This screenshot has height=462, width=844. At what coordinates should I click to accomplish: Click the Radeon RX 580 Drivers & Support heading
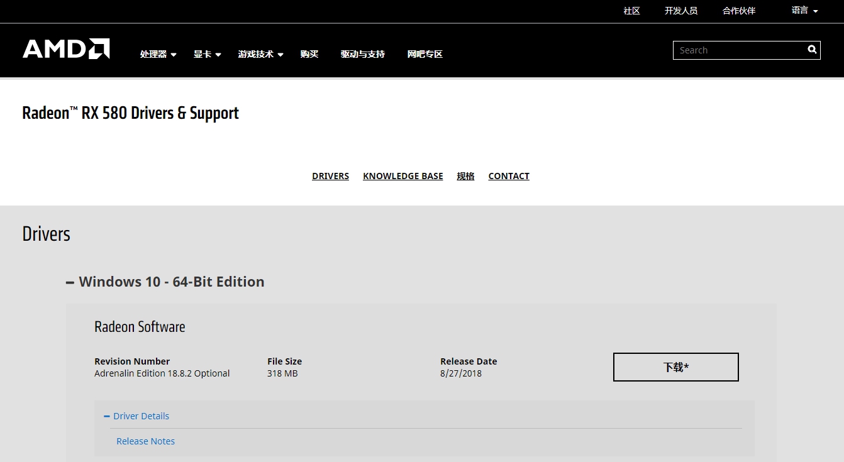tap(131, 113)
